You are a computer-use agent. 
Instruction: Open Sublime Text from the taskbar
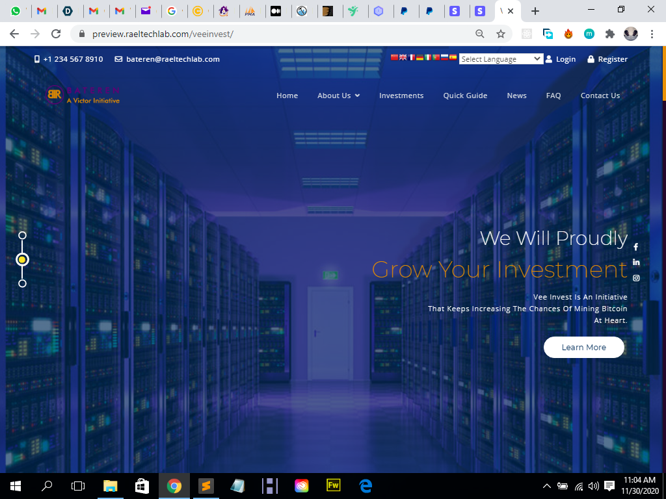(x=206, y=486)
